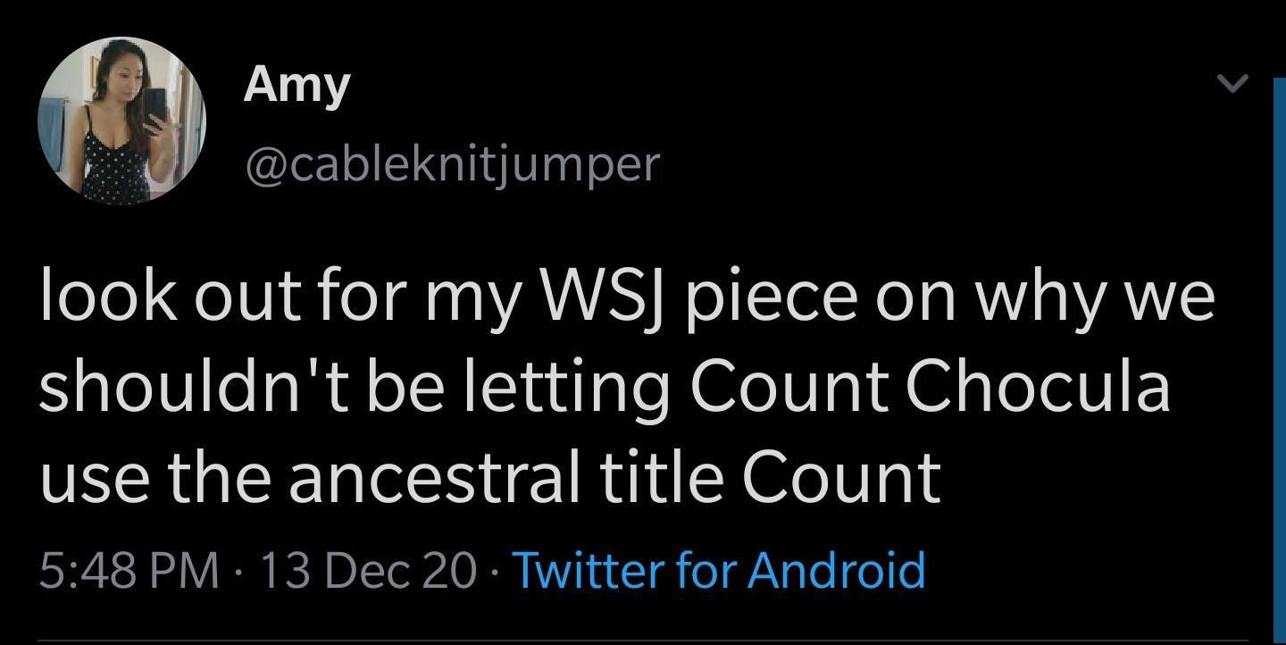Click the display name Amy
The height and width of the screenshot is (645, 1286).
point(296,87)
